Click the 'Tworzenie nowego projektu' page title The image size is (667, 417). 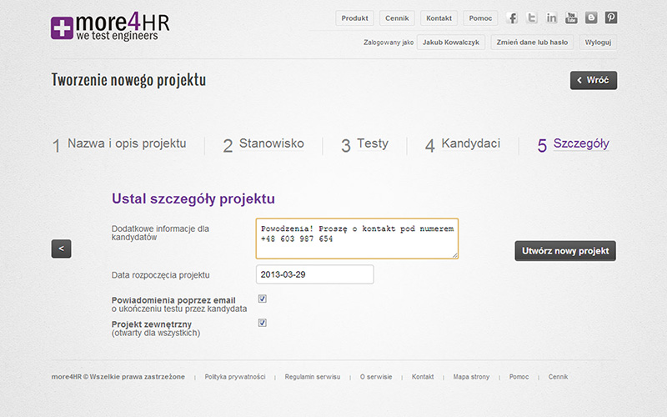click(x=128, y=80)
